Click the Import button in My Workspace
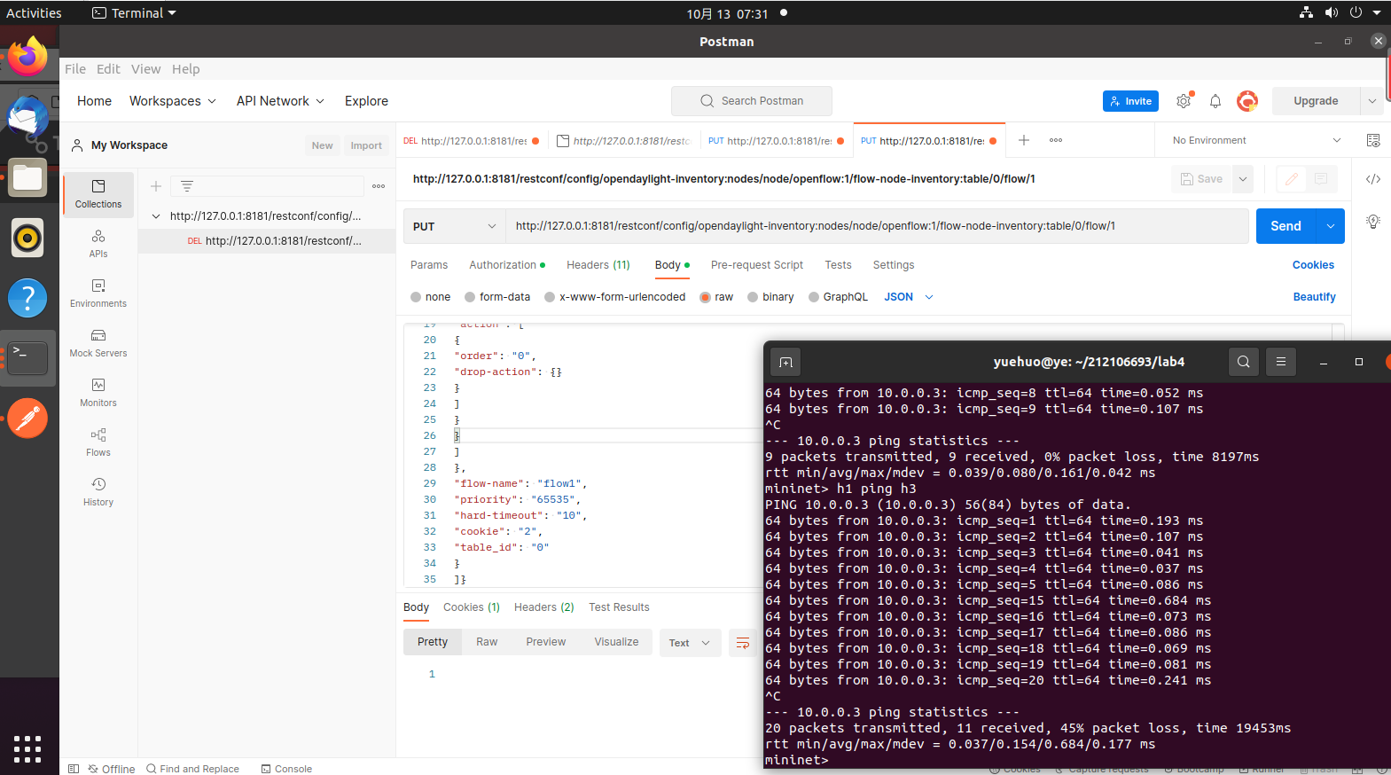The height and width of the screenshot is (775, 1391). pos(366,145)
